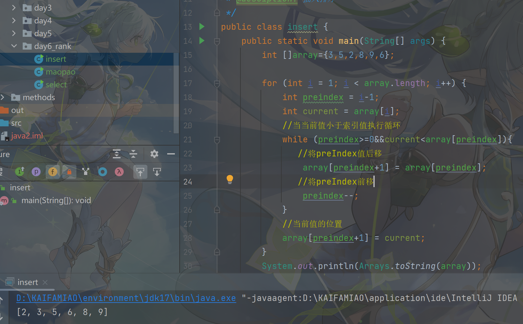Open the java.exe path link in console
The width and height of the screenshot is (523, 324).
pos(126,298)
